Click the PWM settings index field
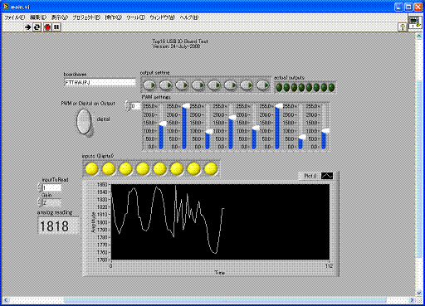The height and width of the screenshot is (306, 425). tap(135, 106)
